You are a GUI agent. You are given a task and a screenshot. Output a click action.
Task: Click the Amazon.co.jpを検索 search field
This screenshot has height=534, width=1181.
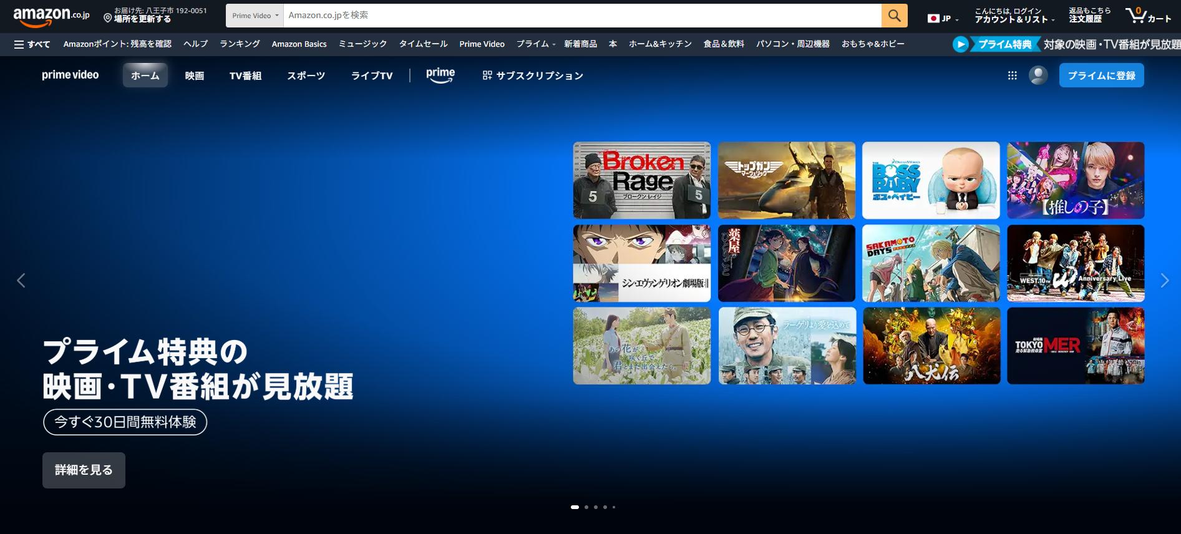582,16
